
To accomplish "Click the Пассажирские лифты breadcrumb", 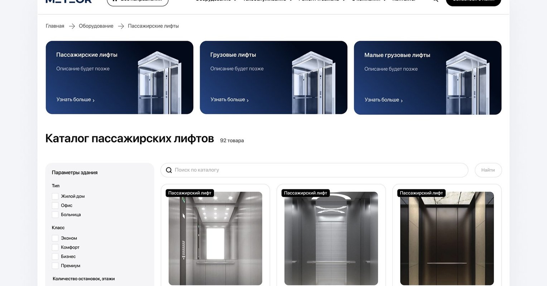I will click(153, 26).
